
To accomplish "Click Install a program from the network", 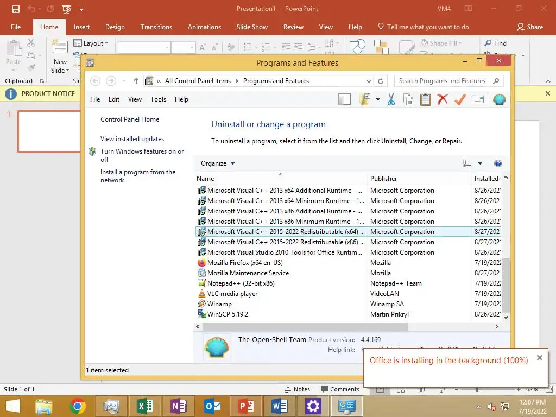I will click(138, 176).
